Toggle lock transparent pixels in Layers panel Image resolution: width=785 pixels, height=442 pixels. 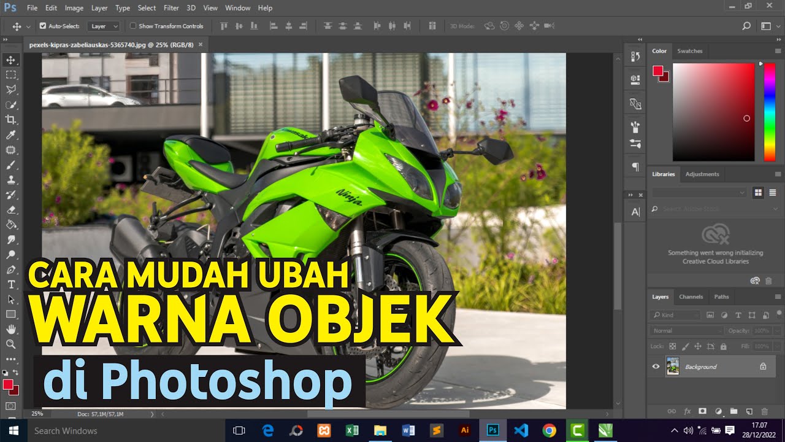click(672, 346)
